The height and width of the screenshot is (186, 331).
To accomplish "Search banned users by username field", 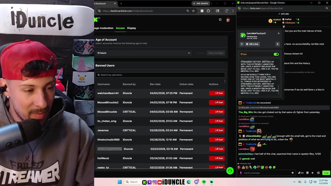I will [160, 75].
